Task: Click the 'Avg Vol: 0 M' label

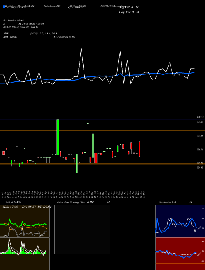Action: 129,7
